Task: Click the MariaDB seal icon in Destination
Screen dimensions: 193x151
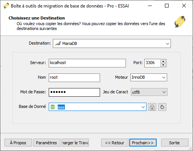Action: click(x=58, y=43)
